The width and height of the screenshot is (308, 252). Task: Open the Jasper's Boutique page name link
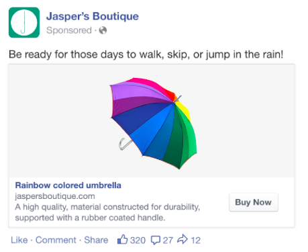pos(93,16)
